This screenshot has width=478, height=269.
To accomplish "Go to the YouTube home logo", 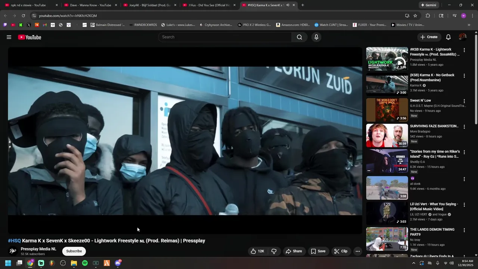I will 30,37.
